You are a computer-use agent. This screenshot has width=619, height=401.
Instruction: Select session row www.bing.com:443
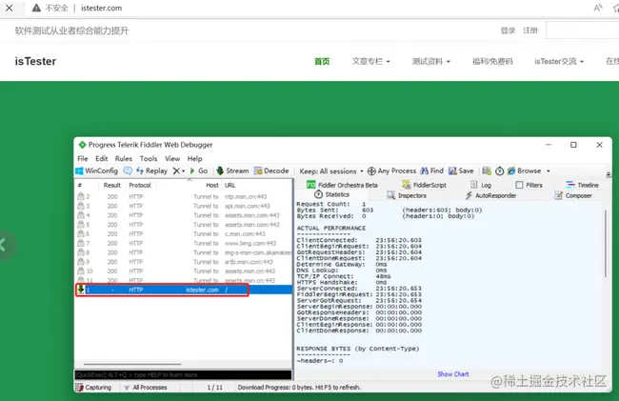(x=184, y=243)
